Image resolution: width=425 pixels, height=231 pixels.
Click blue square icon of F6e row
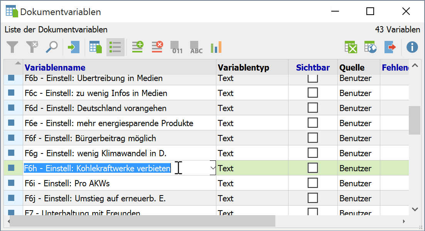point(11,123)
